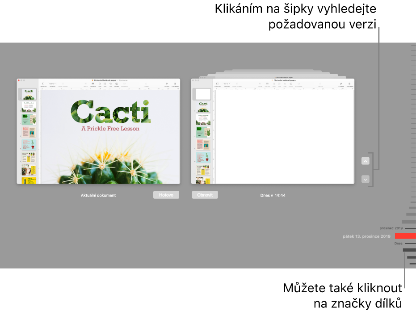Image resolution: width=416 pixels, height=315 pixels.
Task: Open Dokument inspector in current document toolbar
Action: [175, 84]
